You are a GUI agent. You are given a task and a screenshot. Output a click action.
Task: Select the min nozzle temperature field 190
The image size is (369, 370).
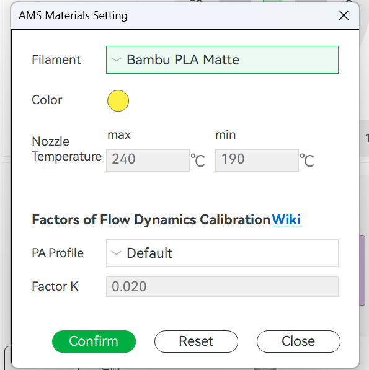[x=257, y=161]
